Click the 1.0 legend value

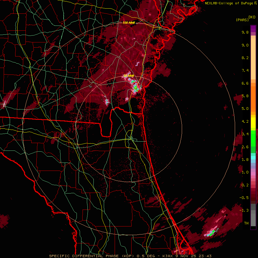(245, 172)
